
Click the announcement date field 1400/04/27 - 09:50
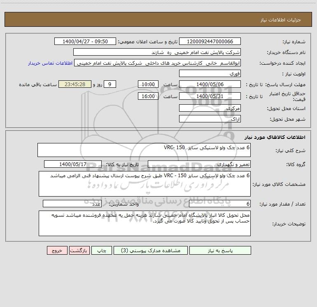click(x=85, y=42)
